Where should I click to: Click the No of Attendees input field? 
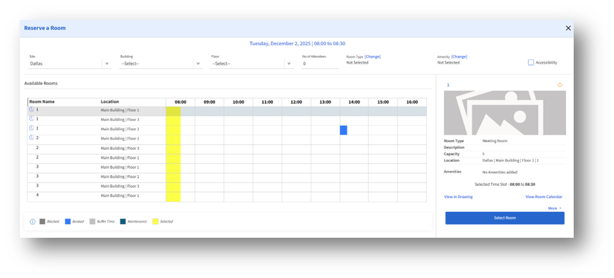(320, 63)
